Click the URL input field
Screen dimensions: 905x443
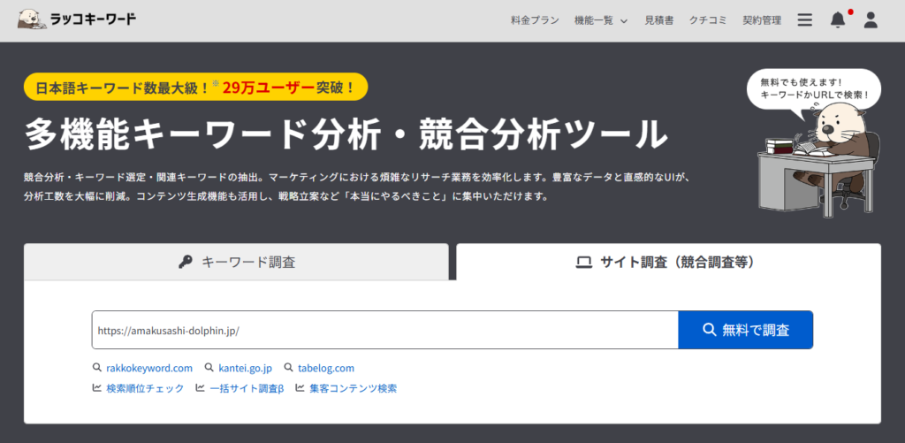coord(384,330)
